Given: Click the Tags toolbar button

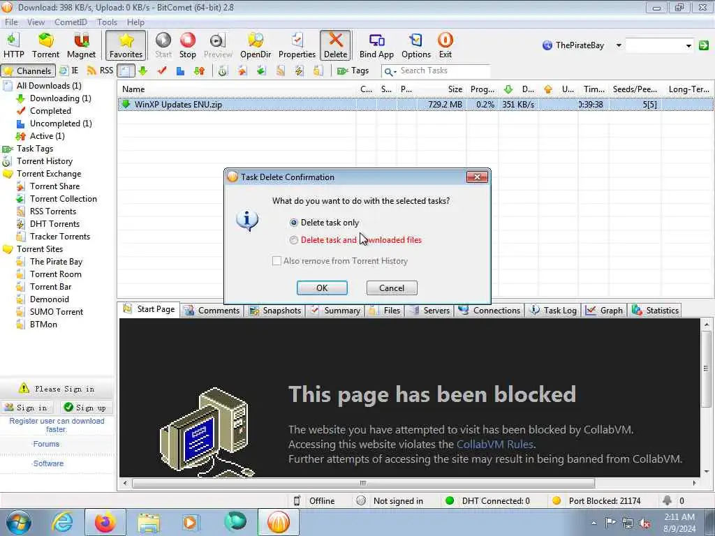Looking at the screenshot, I should (353, 70).
